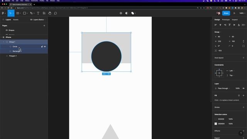Open the Pass through blend mode dropdown
247x139 pixels.
pyautogui.click(x=222, y=88)
